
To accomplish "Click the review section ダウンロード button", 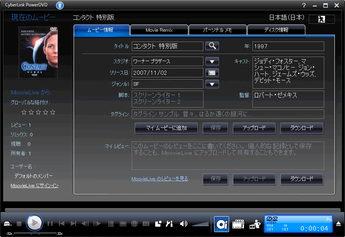I will (x=302, y=179).
